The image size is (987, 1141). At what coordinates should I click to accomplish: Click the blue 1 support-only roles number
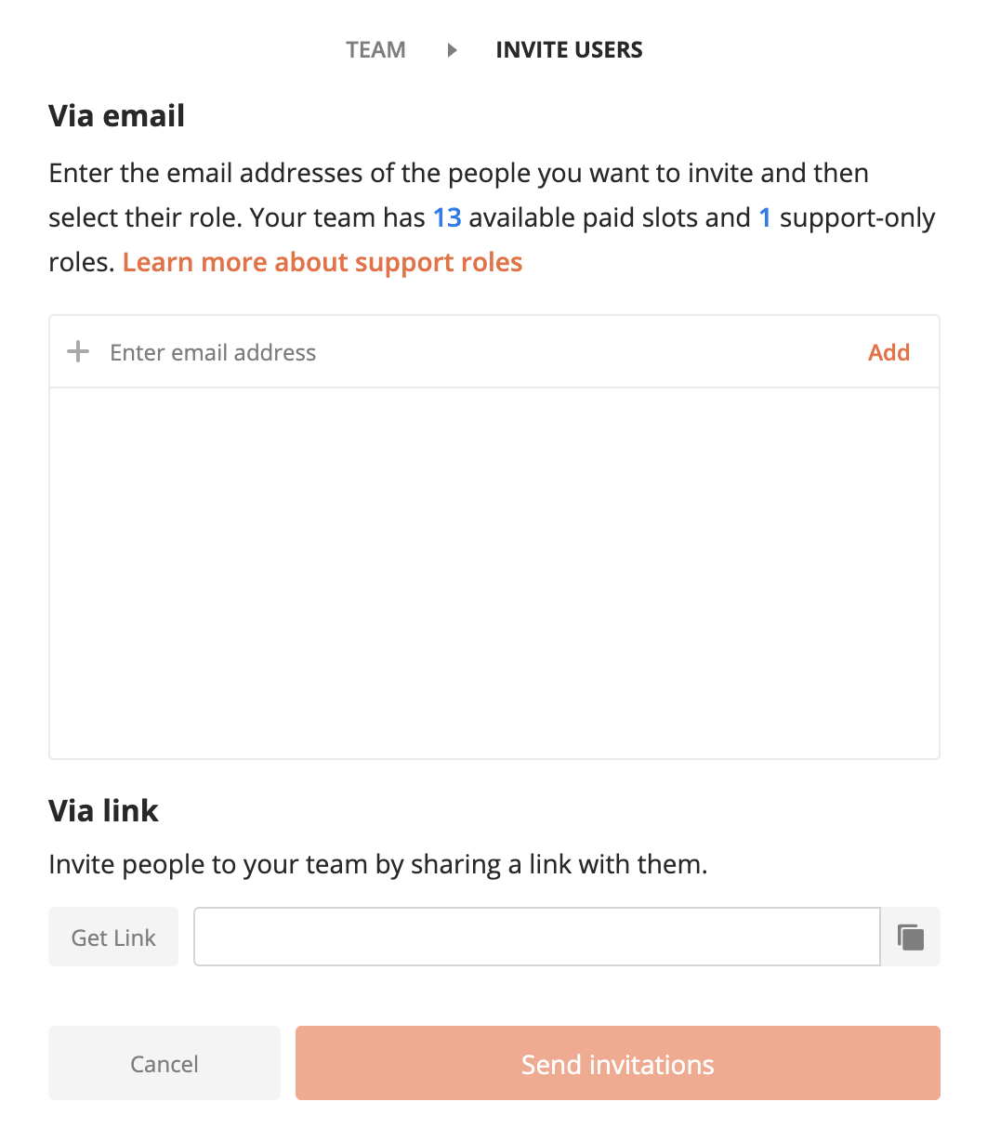tap(765, 218)
